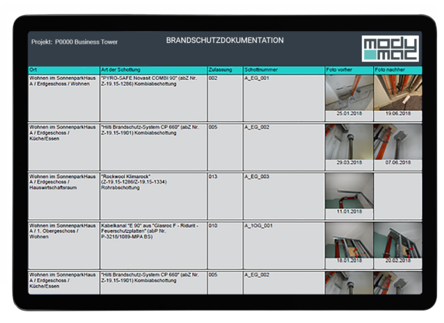Sort by the 'Ort' column header

[63, 70]
